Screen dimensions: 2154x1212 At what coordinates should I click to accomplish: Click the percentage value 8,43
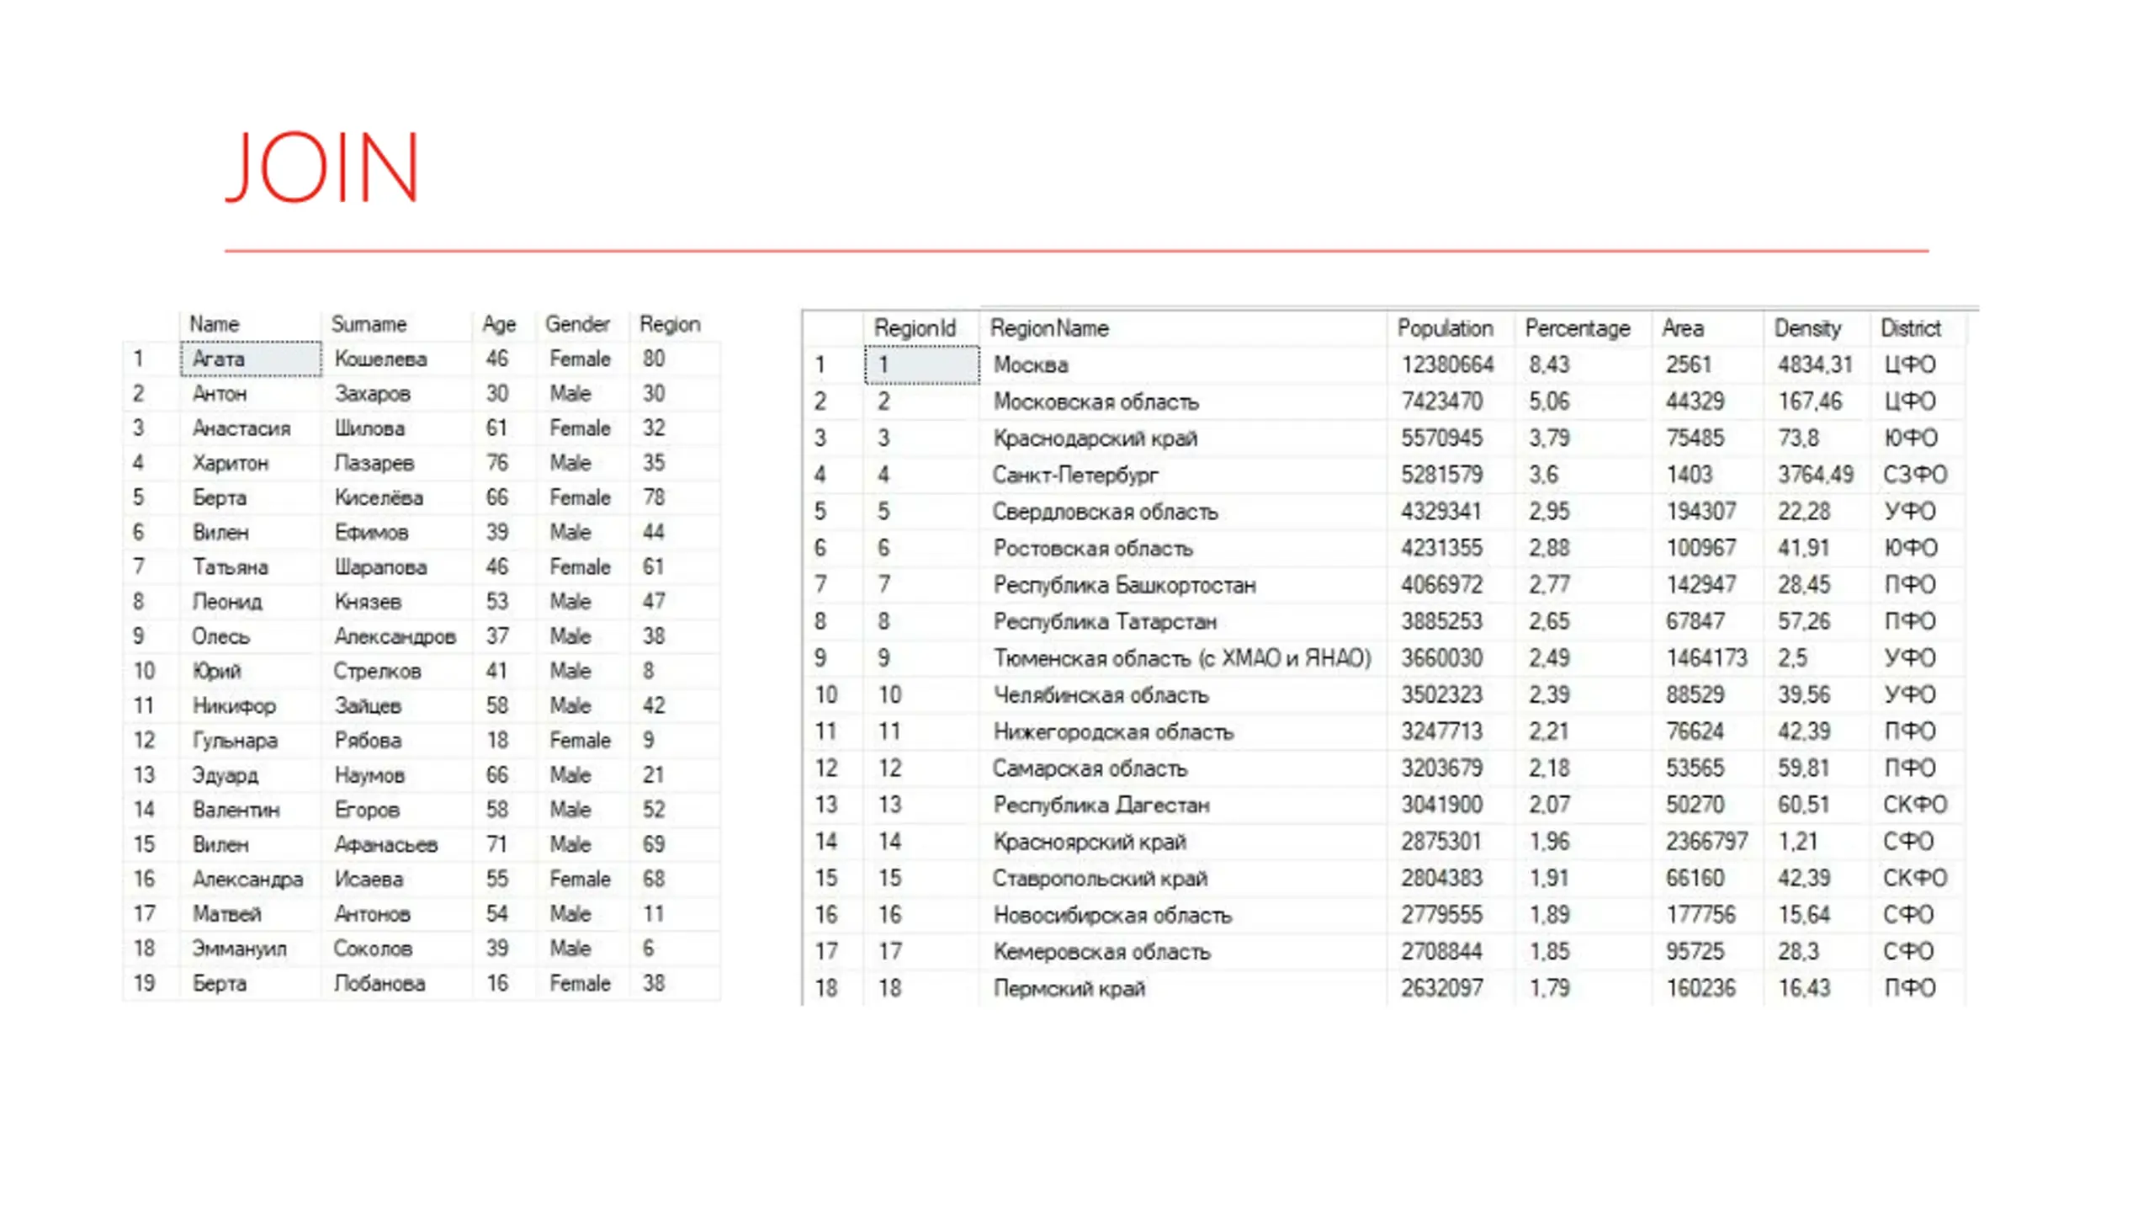tap(1549, 365)
